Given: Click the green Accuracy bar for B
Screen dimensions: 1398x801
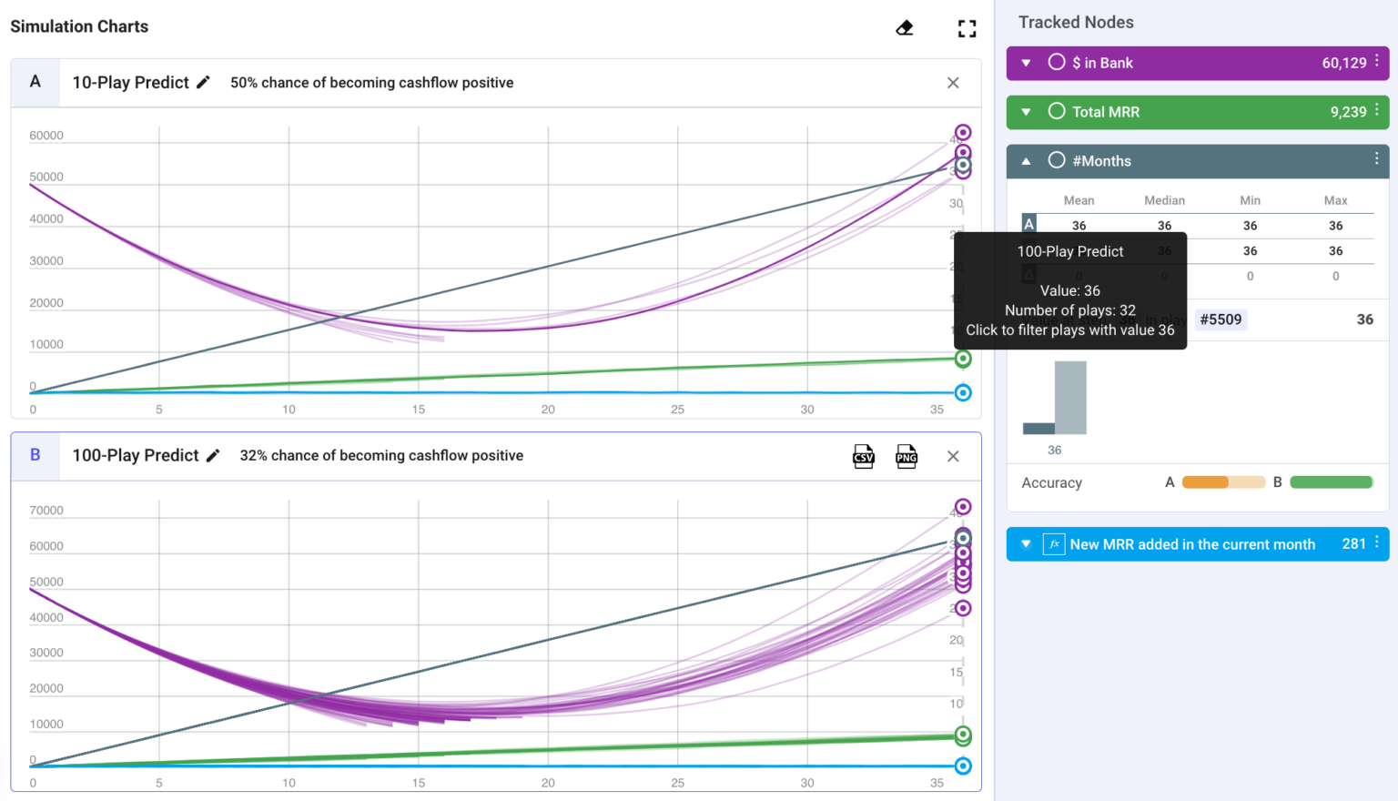Looking at the screenshot, I should (1332, 482).
